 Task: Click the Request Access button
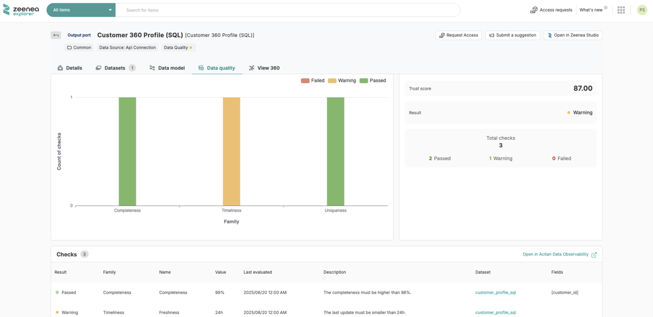459,35
